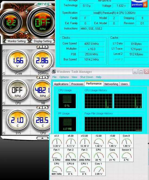Click the Pentium 4 logo
This screenshot has width=149, height=180.
tap(139, 4)
